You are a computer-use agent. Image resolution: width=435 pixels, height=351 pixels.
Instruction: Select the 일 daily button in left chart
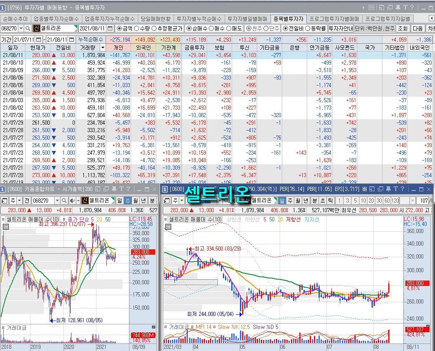coord(119,200)
